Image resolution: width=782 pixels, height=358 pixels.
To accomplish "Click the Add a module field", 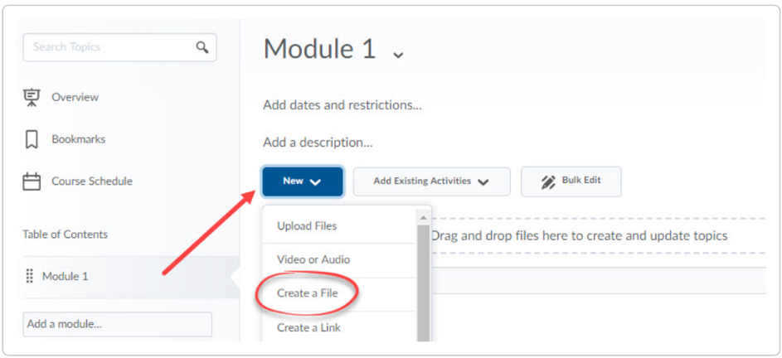I will pyautogui.click(x=117, y=324).
